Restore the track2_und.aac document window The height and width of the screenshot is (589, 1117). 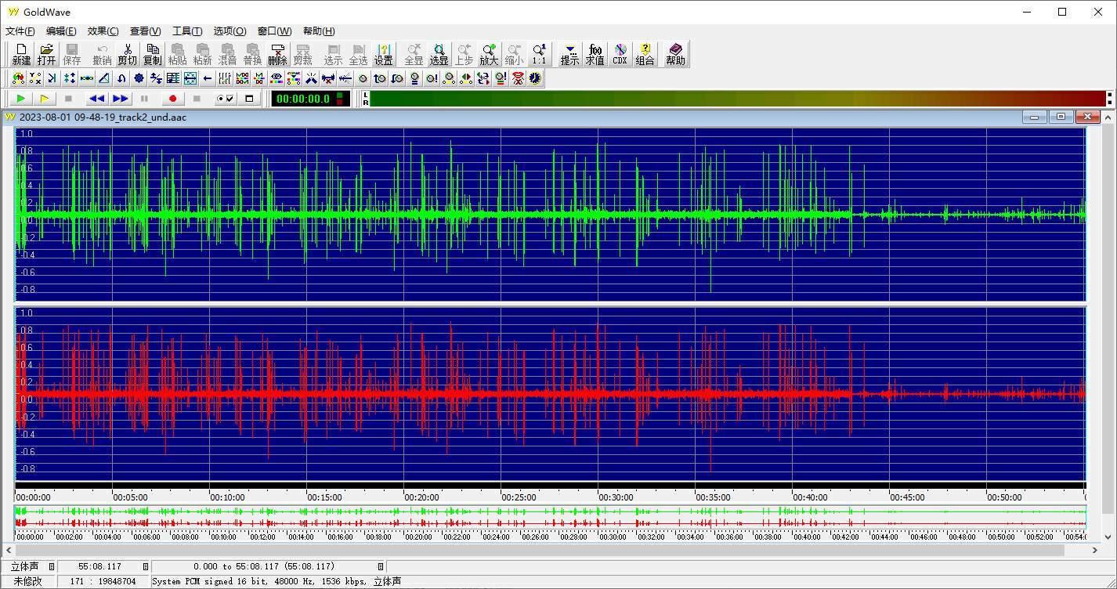[1061, 117]
